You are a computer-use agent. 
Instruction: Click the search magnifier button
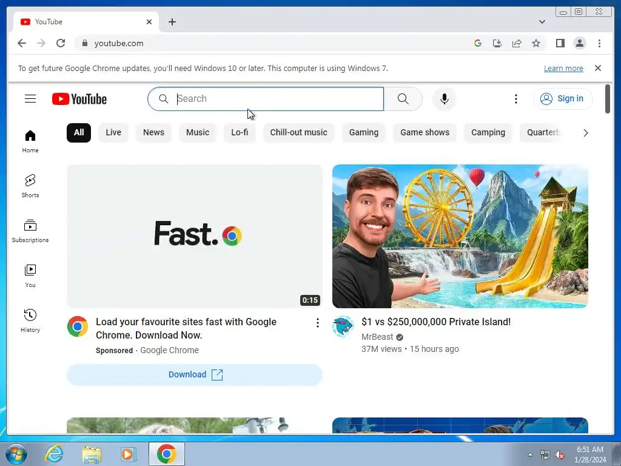tap(403, 99)
